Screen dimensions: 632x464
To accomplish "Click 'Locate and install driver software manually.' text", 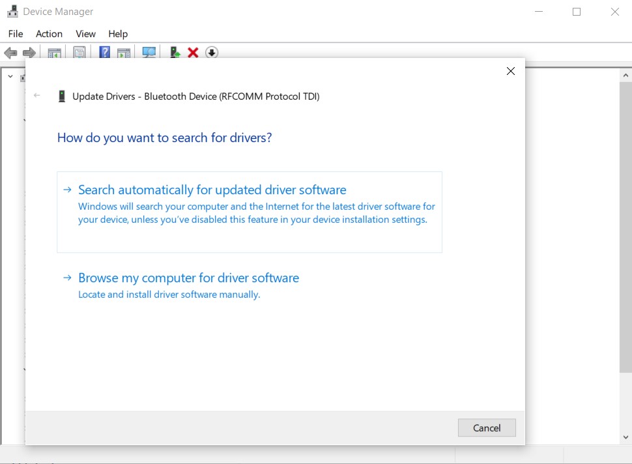I will point(169,295).
